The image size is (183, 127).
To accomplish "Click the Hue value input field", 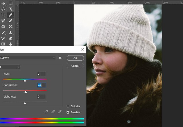I will (x=41, y=74).
